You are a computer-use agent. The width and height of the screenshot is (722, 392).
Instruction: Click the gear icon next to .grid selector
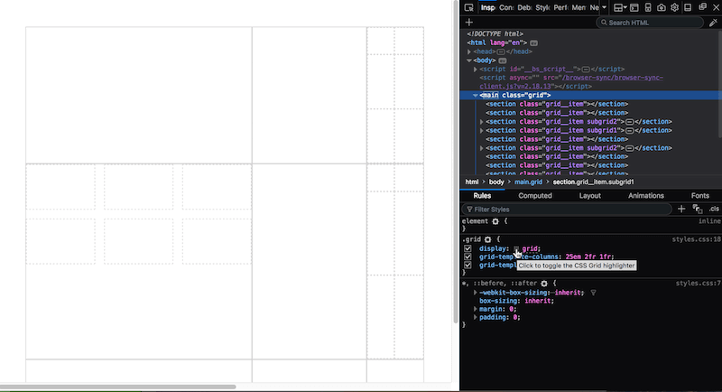click(487, 239)
